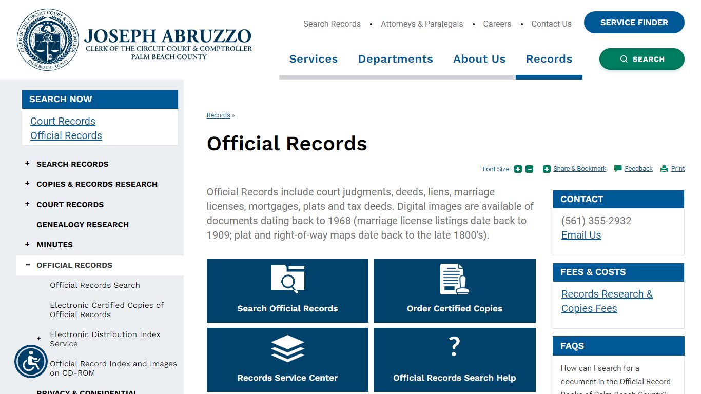Open Records Research & Copies Fees link
Viewport: 701px width, 394px height.
[607, 301]
